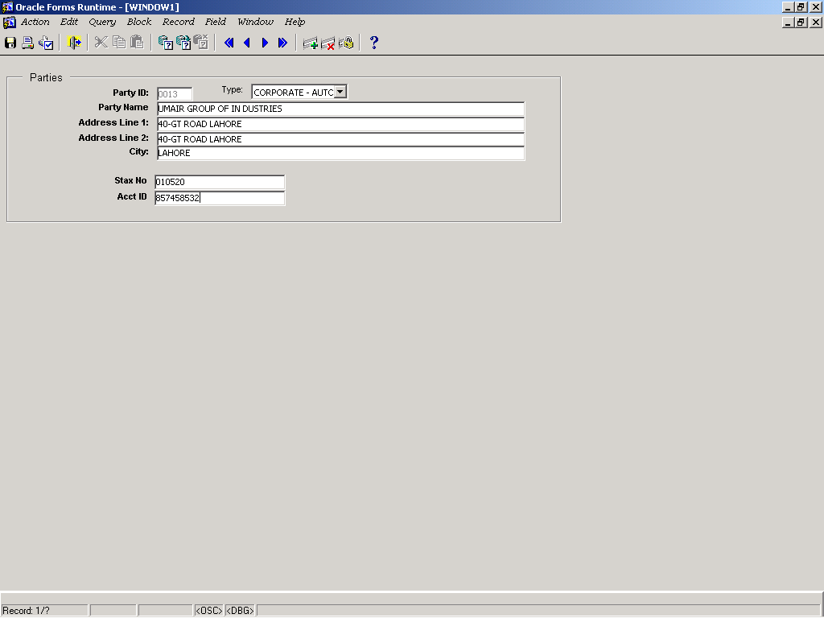Screen dimensions: 824x618
Task: Click the Party Name input field
Action: pos(340,109)
